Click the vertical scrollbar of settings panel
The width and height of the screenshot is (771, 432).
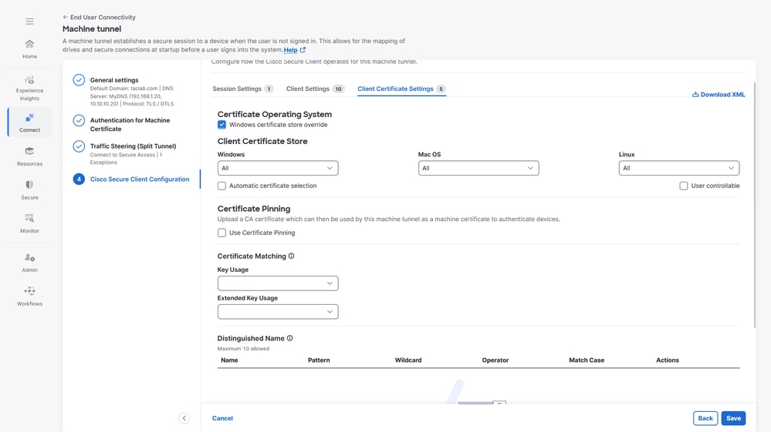point(754,205)
